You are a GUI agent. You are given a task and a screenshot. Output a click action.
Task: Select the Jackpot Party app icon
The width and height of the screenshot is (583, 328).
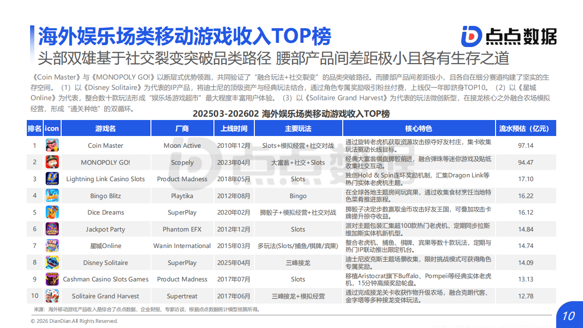[x=52, y=229]
